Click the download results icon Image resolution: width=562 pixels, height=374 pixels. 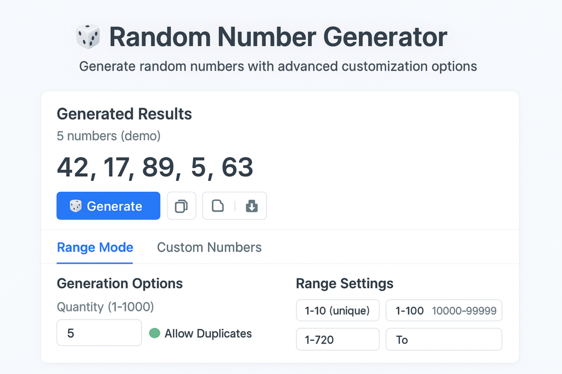(x=251, y=206)
